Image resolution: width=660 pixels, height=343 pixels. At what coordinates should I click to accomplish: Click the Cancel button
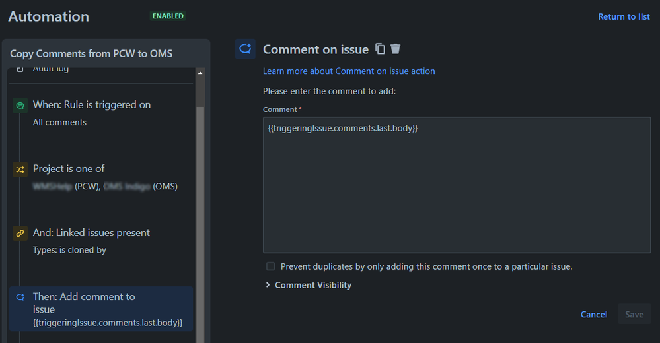593,315
